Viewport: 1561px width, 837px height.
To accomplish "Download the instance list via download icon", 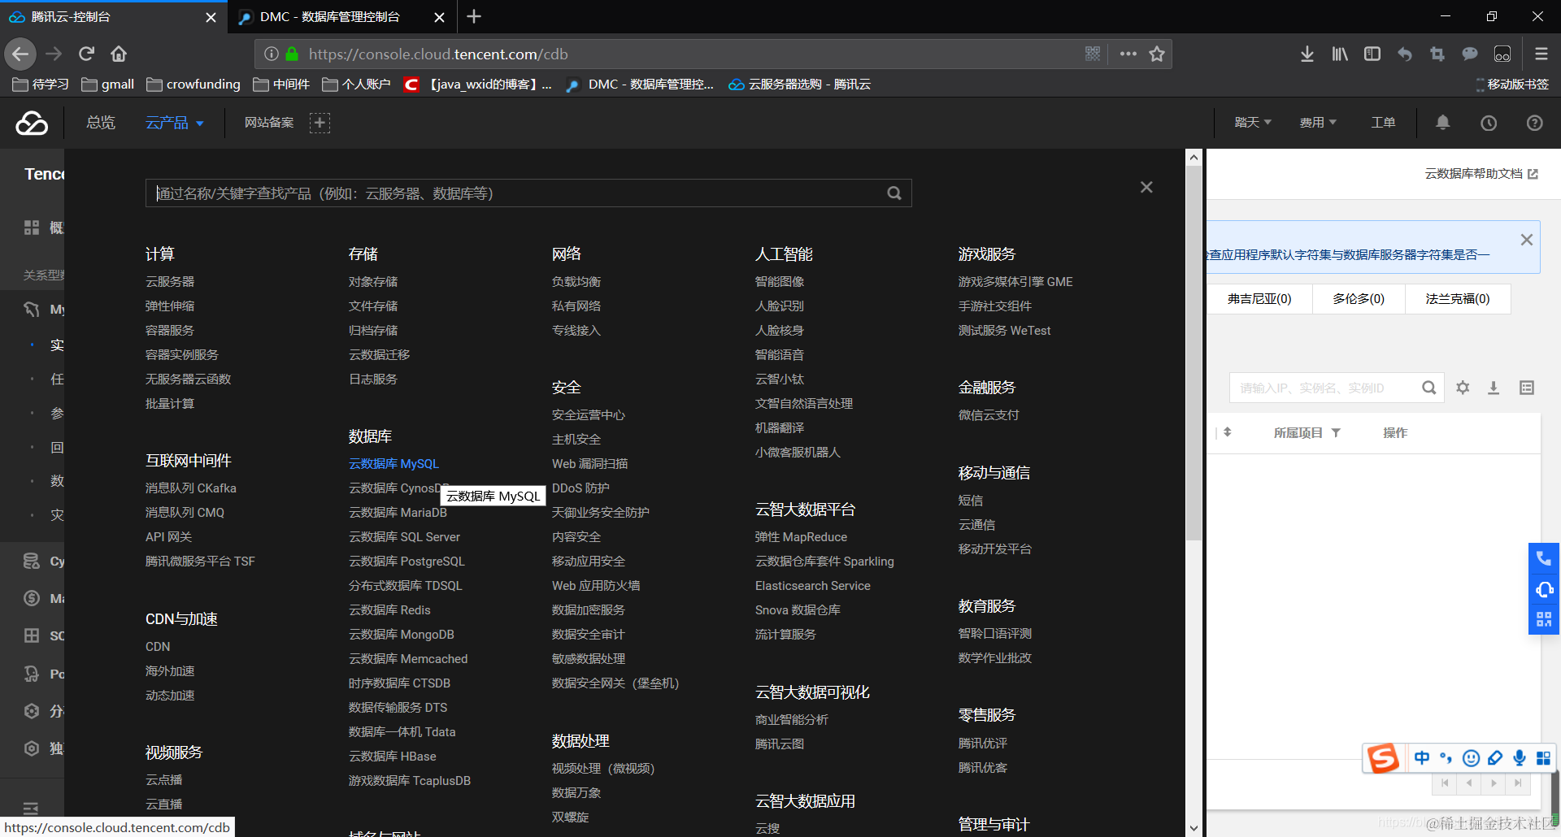I will 1494,388.
